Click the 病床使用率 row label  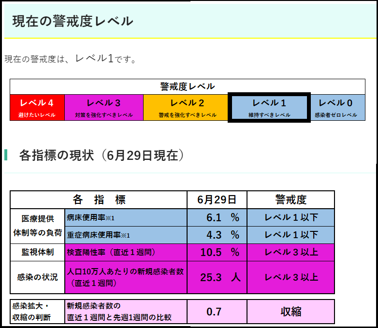[126, 218]
